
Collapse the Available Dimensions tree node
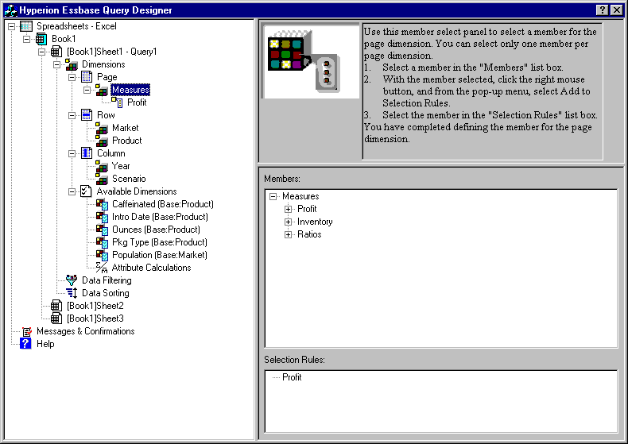(x=72, y=191)
